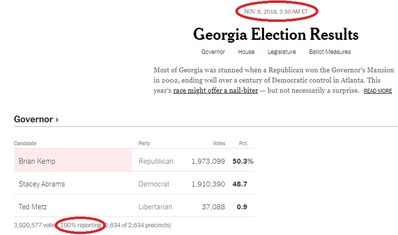Open the Ballot Measures tab

click(330, 52)
